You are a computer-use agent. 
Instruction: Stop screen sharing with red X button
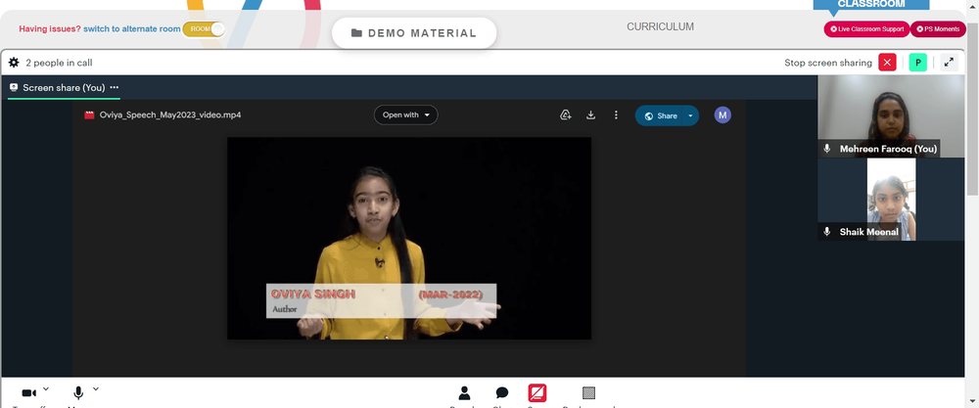pyautogui.click(x=887, y=63)
